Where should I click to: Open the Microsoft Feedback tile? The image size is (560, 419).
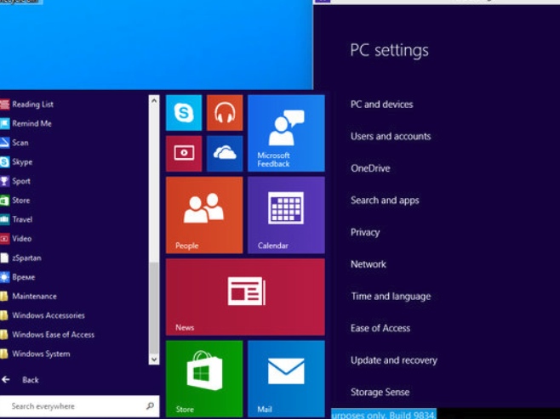point(286,133)
